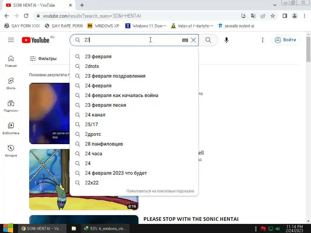Click the YouTube logo

(x=36, y=40)
